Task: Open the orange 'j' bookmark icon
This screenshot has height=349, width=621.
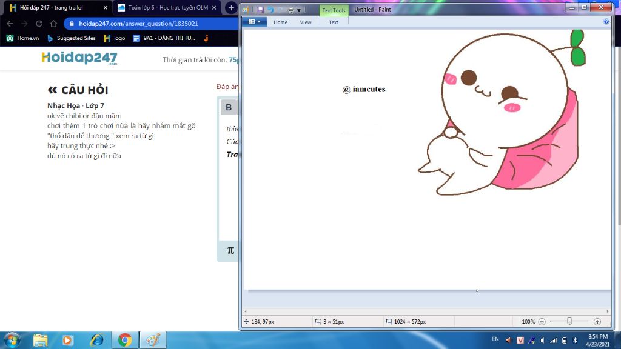Action: pyautogui.click(x=206, y=38)
